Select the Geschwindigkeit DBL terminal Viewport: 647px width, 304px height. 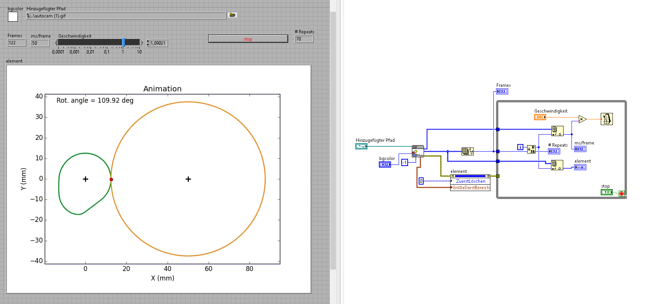pyautogui.click(x=540, y=117)
